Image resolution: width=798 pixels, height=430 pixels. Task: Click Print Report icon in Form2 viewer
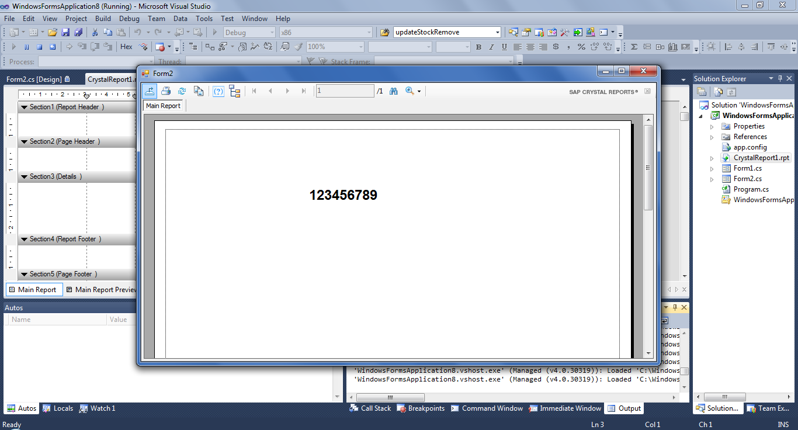tap(166, 91)
